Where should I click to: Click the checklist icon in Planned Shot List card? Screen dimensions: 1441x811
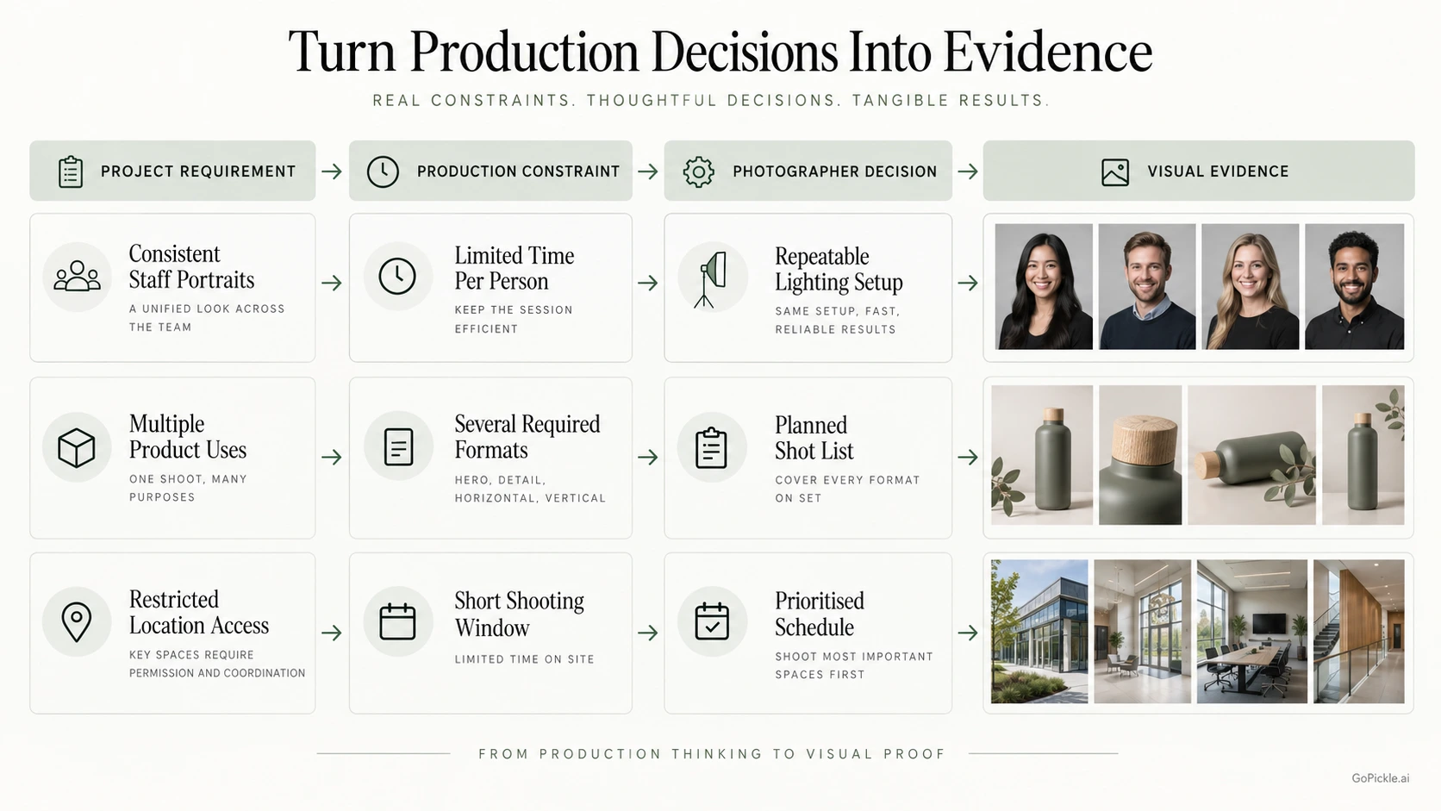711,447
